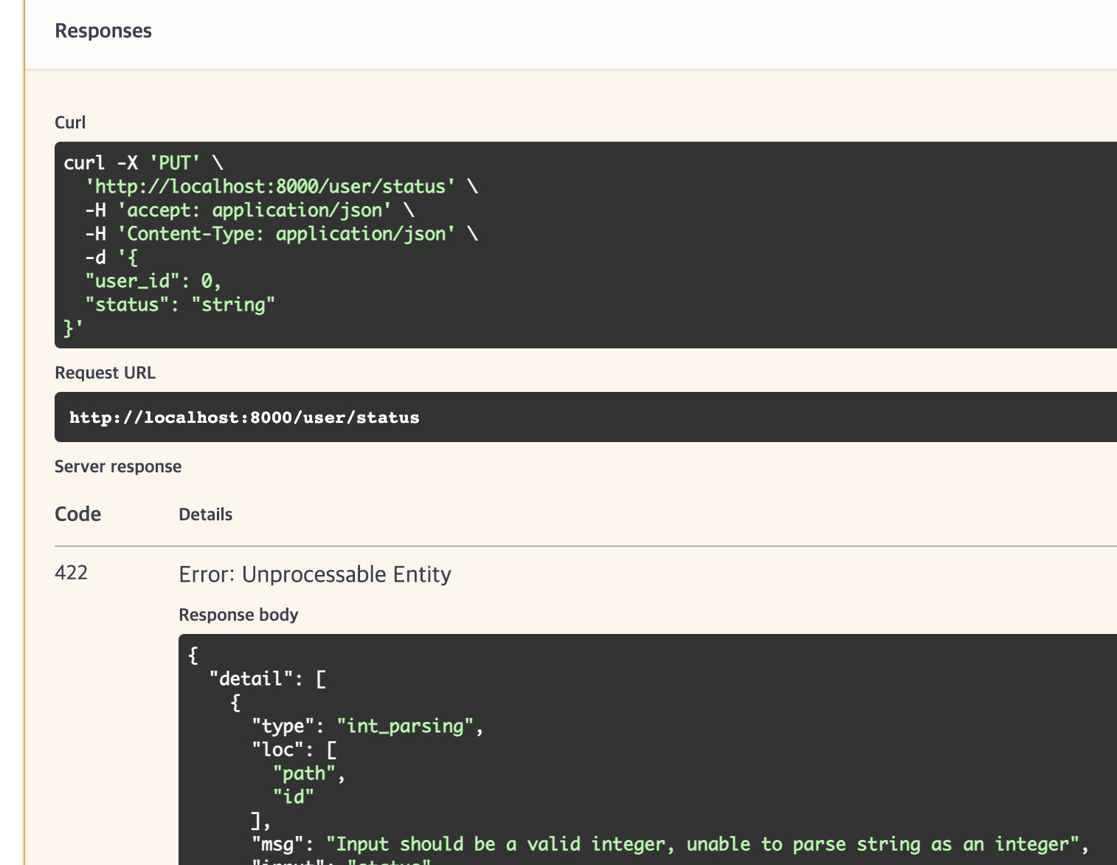Click the Responses section heading
Image resolution: width=1117 pixels, height=865 pixels.
[103, 31]
